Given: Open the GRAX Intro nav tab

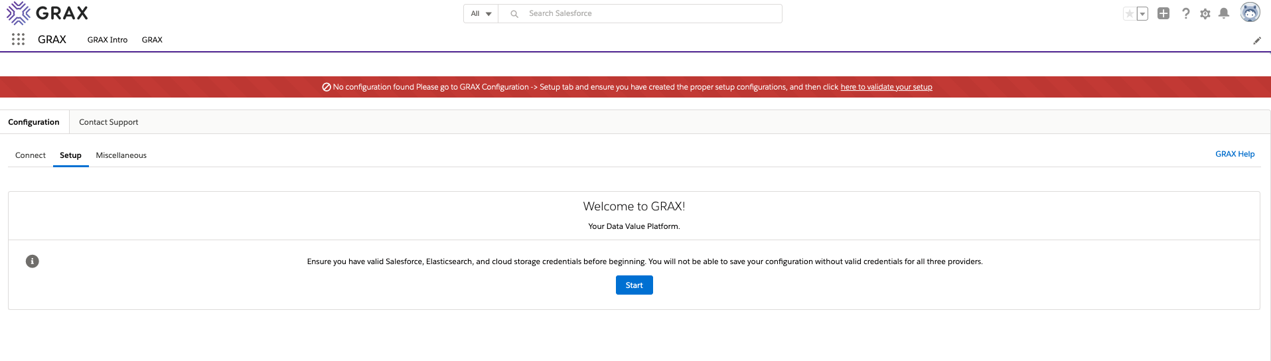Looking at the screenshot, I should (x=108, y=40).
